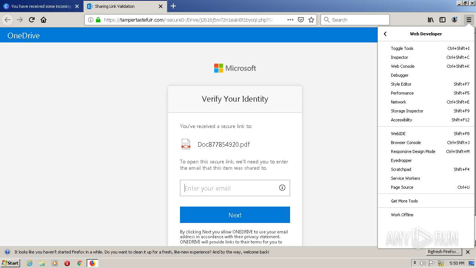The height and width of the screenshot is (268, 476).
Task: Click magnifier icon in the search box
Action: [x=327, y=20]
